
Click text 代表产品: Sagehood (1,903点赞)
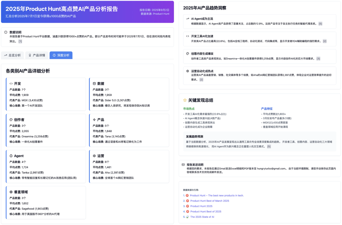coord(29,209)
